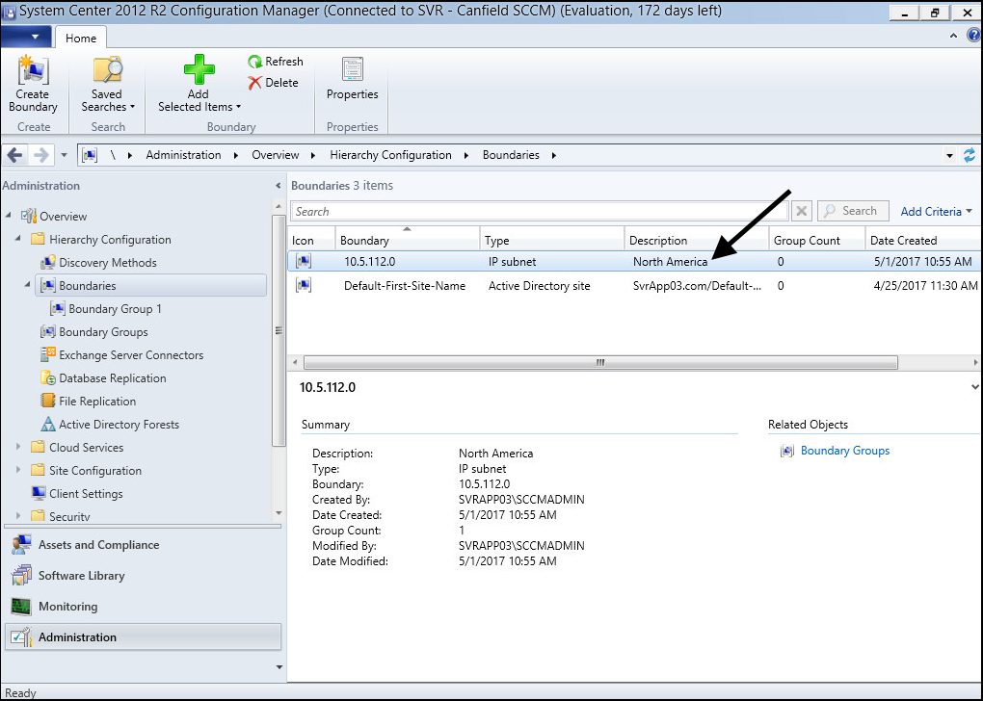Select Hierarchy Configuration in the breadcrumb path

(390, 155)
